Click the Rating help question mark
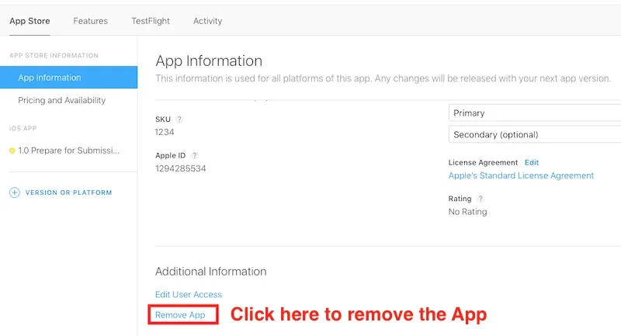621x336 pixels. 480,199
